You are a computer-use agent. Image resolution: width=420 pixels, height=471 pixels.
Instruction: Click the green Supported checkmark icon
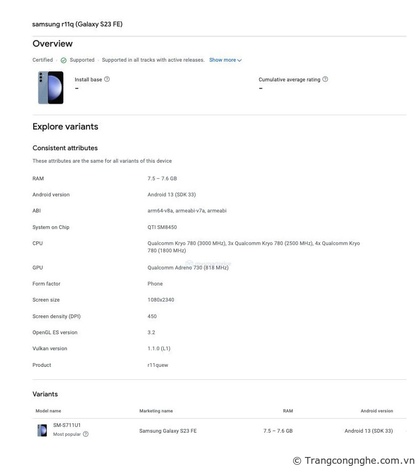[x=63, y=61]
